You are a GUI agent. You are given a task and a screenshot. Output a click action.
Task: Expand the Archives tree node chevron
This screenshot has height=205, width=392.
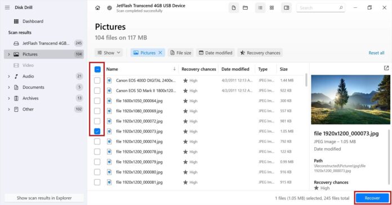(x=9, y=98)
